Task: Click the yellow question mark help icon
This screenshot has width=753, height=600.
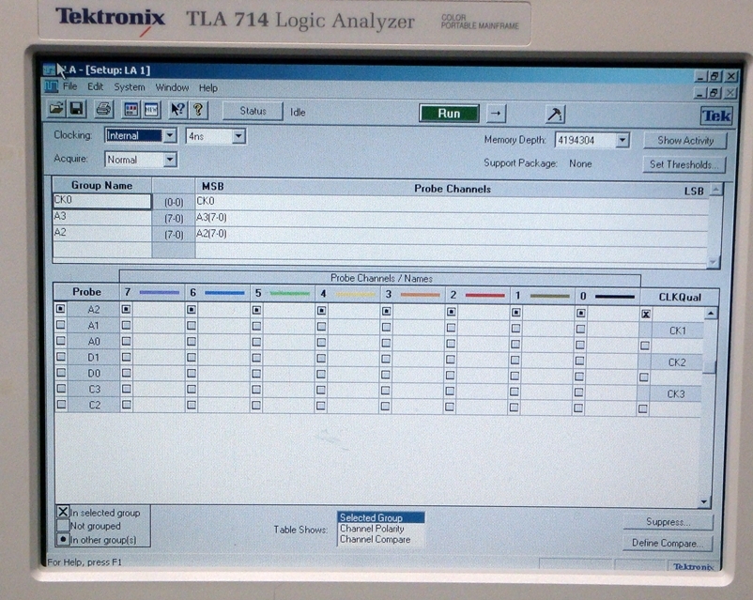Action: (198, 110)
